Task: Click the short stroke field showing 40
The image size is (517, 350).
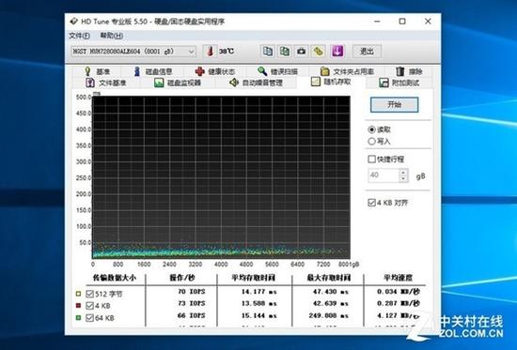Action: click(384, 175)
